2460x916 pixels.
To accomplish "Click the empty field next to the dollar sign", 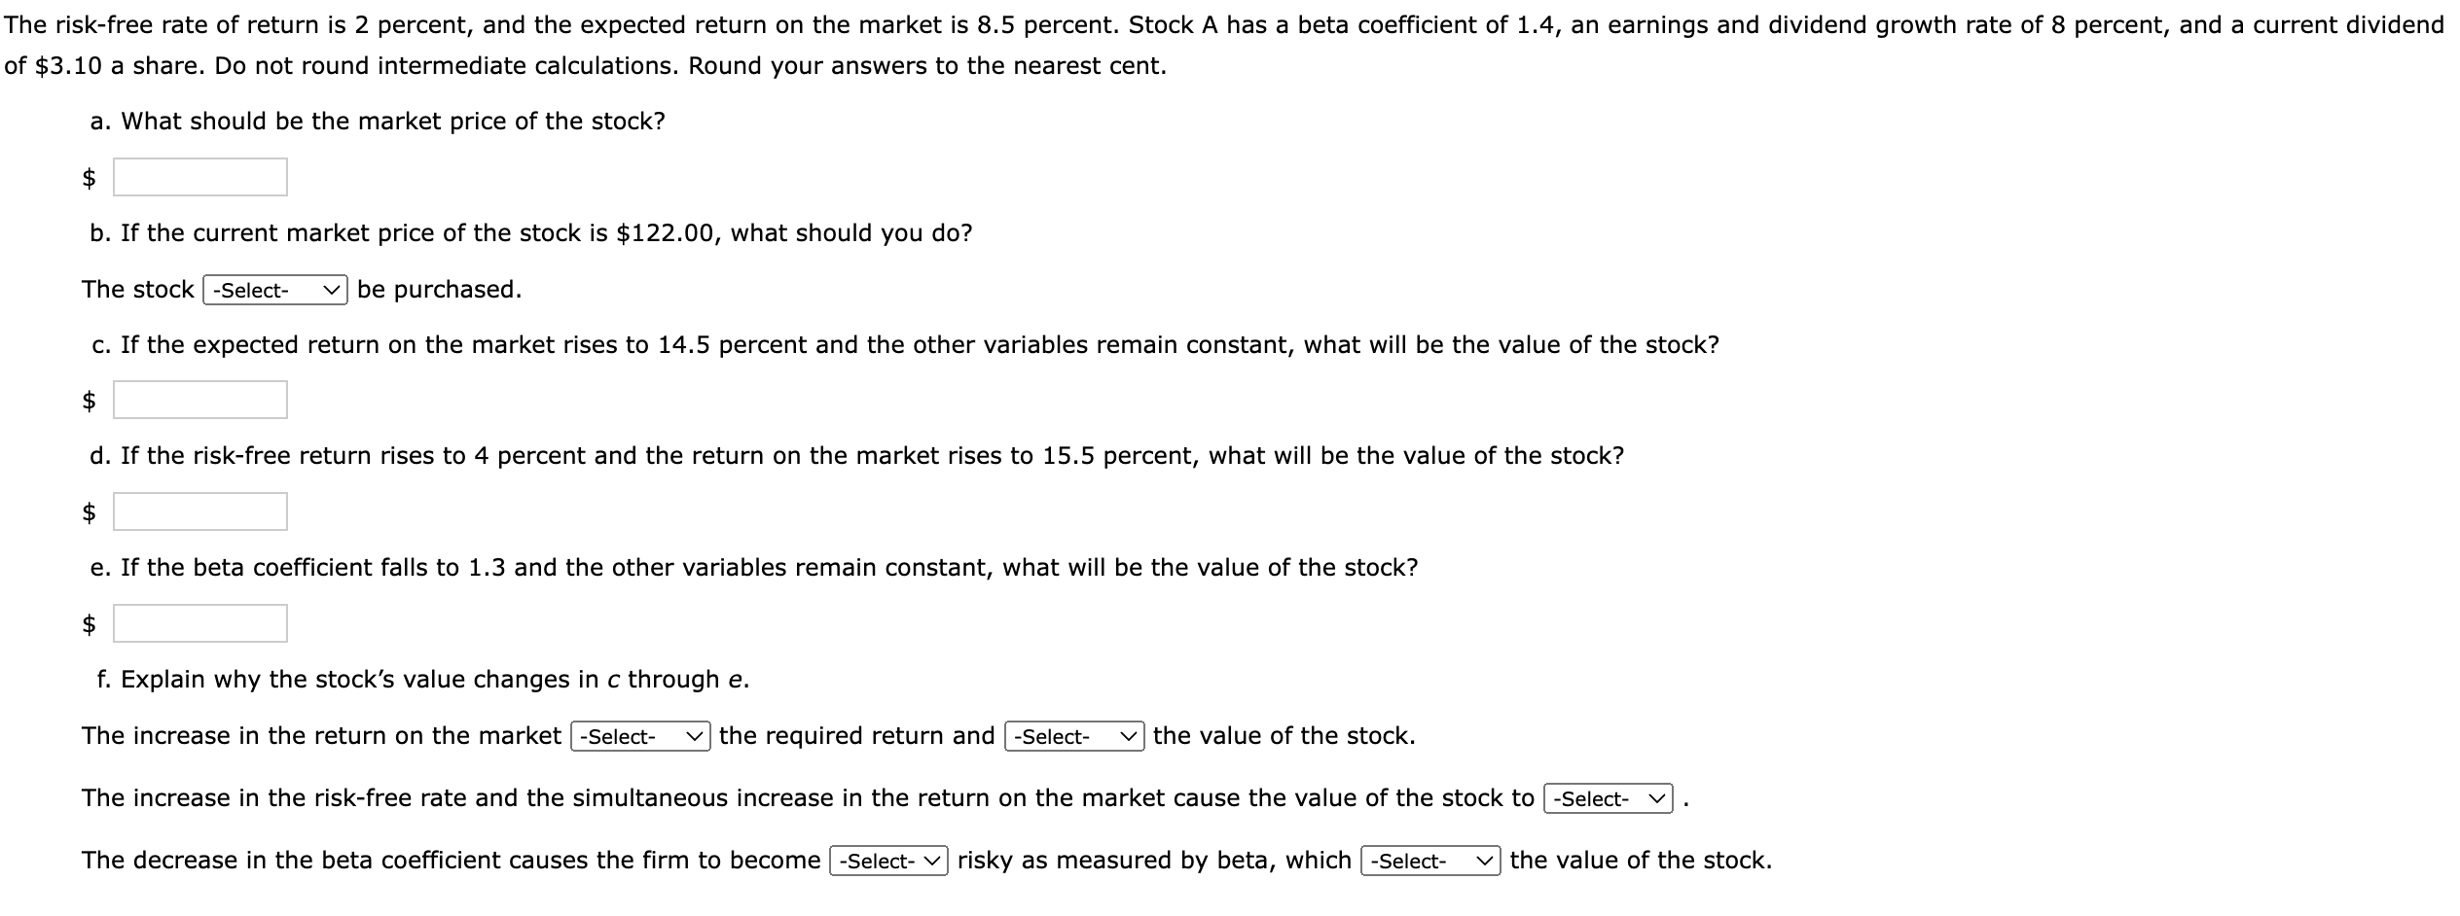I will click(x=200, y=178).
